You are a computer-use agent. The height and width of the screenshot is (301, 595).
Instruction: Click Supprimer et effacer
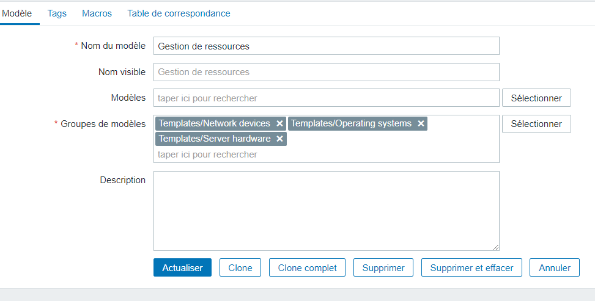tap(471, 267)
